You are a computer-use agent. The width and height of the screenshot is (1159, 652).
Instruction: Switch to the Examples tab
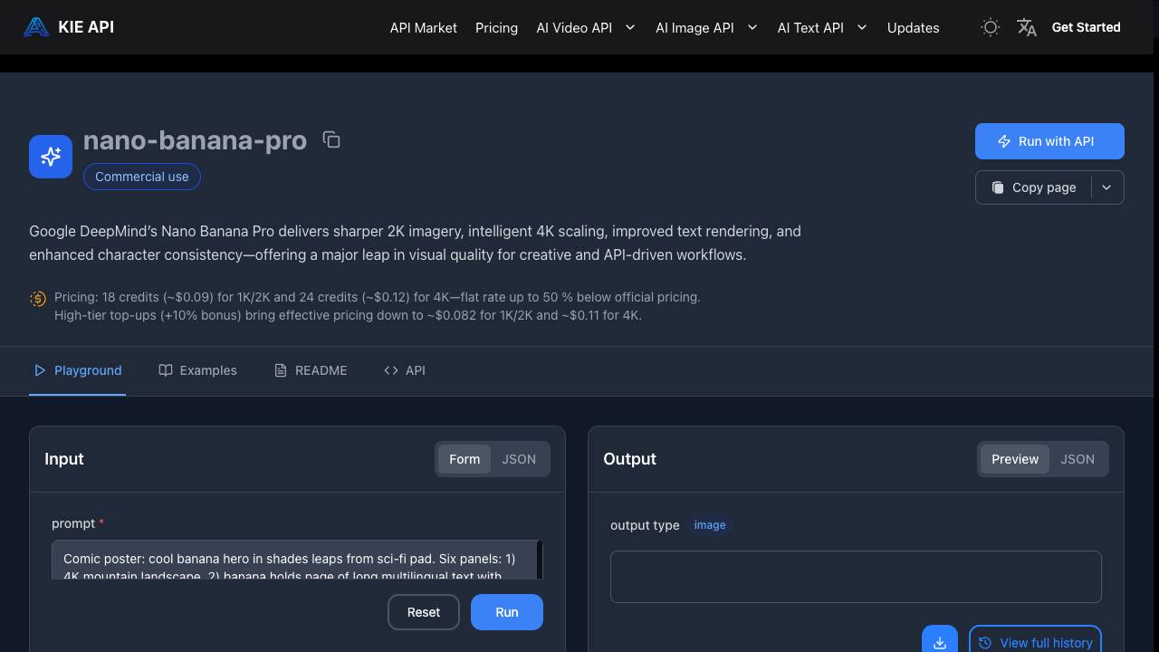pyautogui.click(x=197, y=370)
